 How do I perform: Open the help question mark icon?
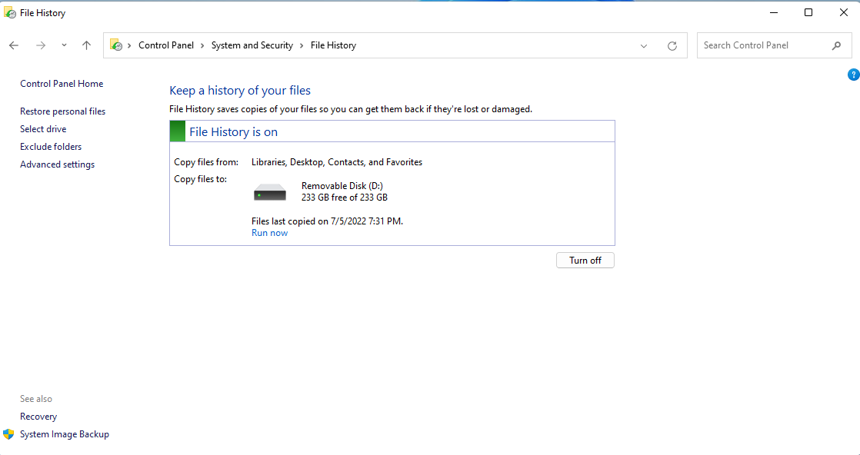[853, 75]
